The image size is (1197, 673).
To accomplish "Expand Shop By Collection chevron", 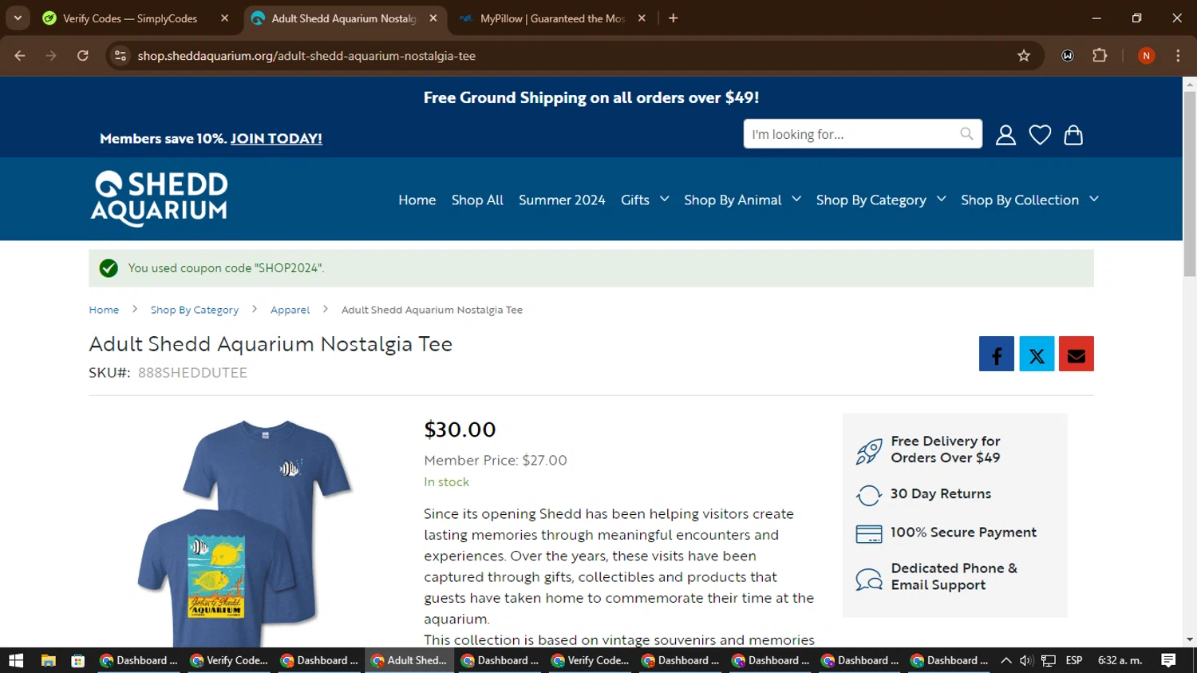I will tap(1094, 199).
